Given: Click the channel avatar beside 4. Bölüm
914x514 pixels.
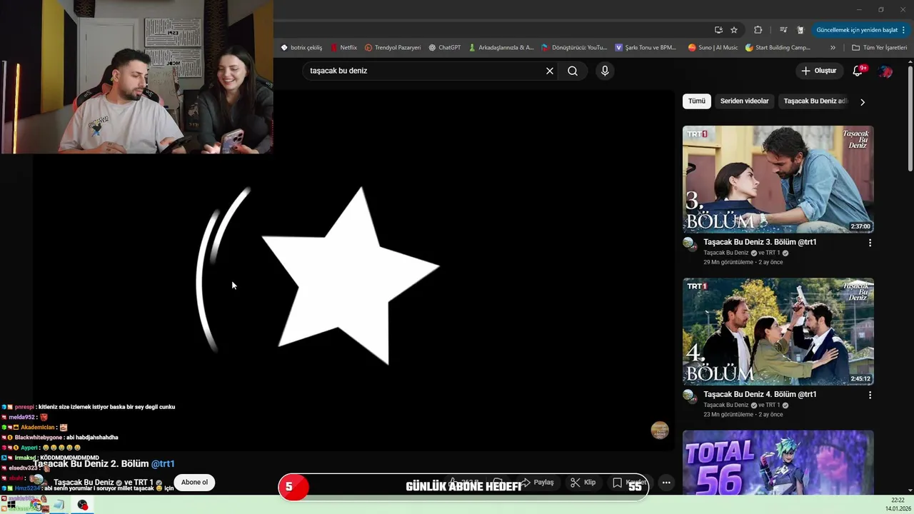Looking at the screenshot, I should pyautogui.click(x=690, y=396).
